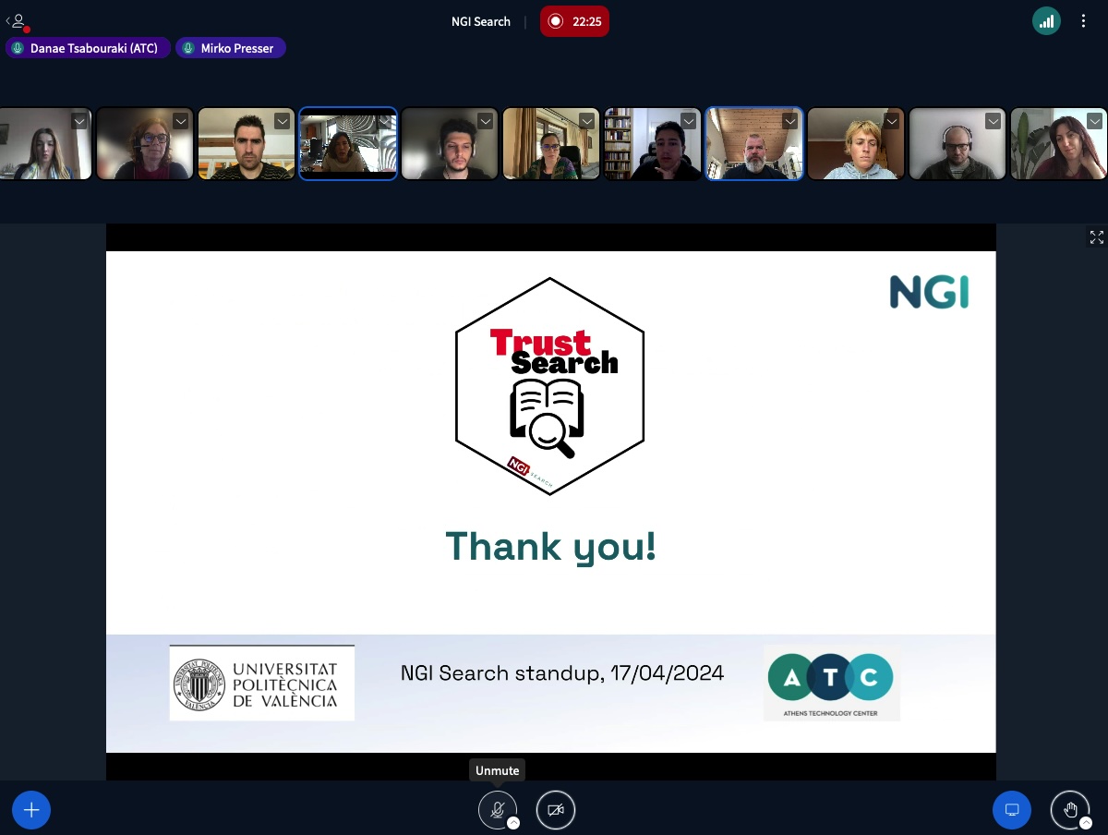Click the NGI logo on the slide
This screenshot has width=1108, height=835.
coord(929,292)
